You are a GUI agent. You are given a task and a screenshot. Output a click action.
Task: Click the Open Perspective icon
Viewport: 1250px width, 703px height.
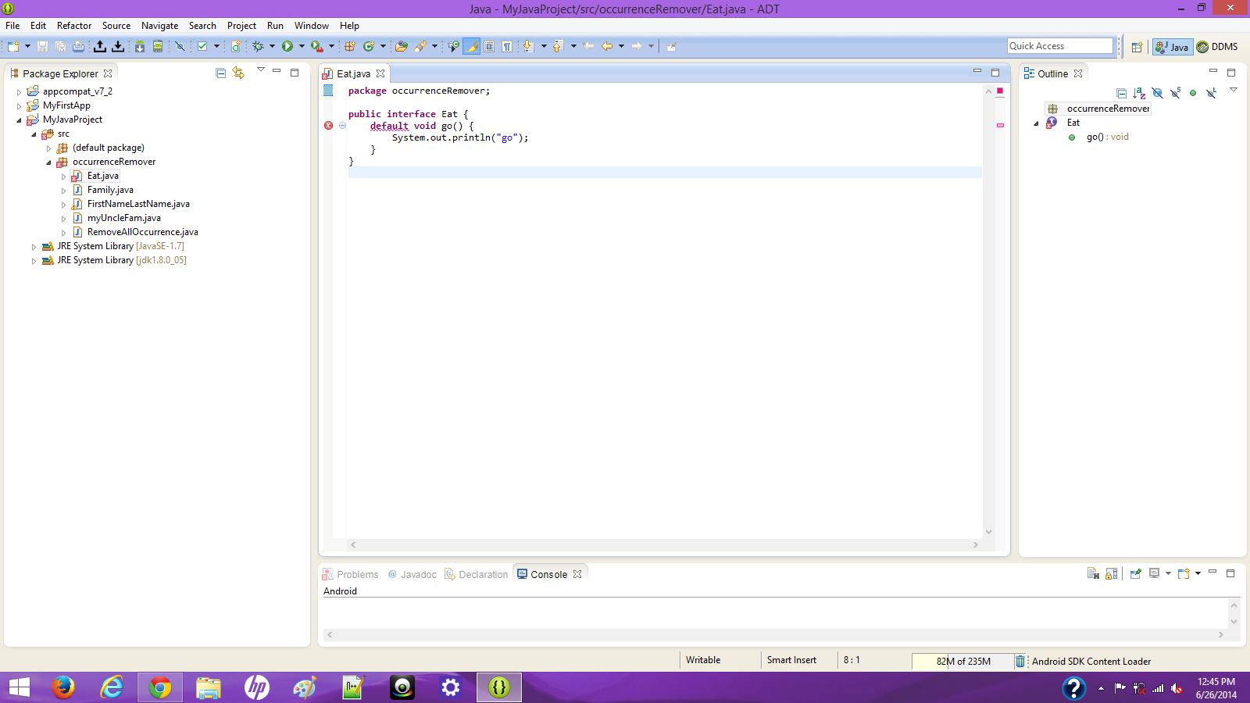1137,47
